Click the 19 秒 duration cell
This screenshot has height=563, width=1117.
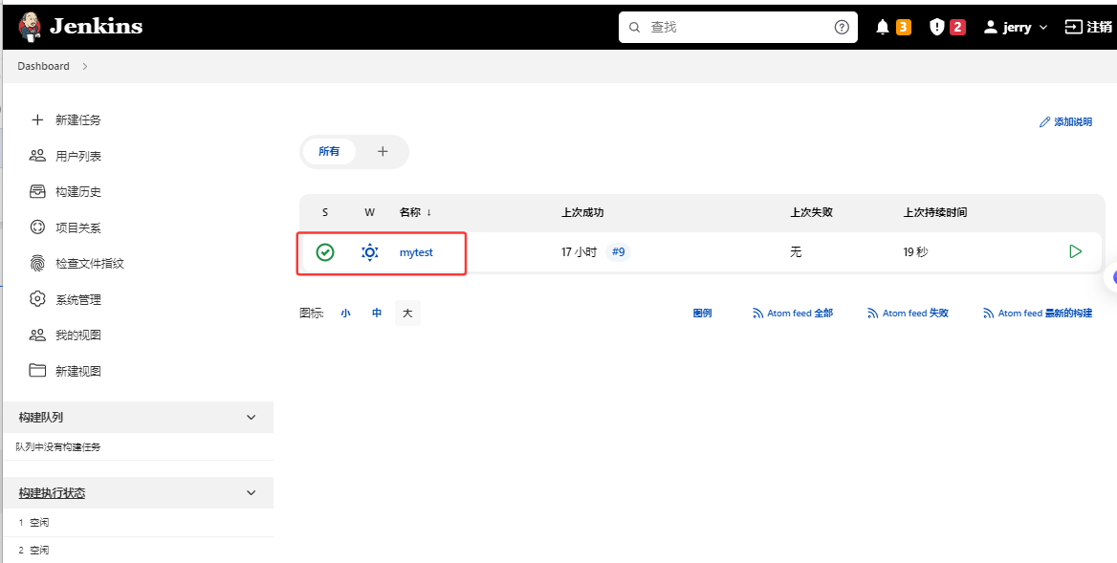916,252
